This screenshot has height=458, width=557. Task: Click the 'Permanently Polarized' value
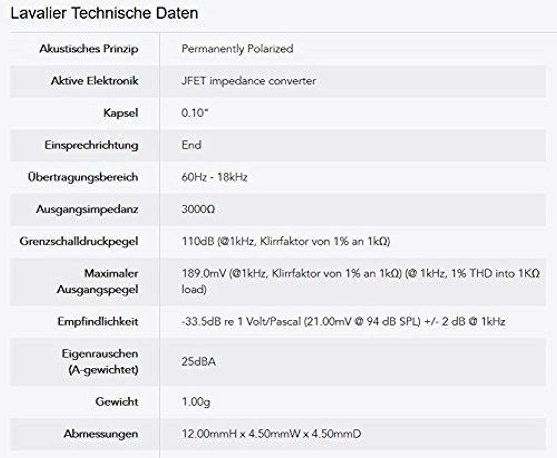pyautogui.click(x=237, y=49)
